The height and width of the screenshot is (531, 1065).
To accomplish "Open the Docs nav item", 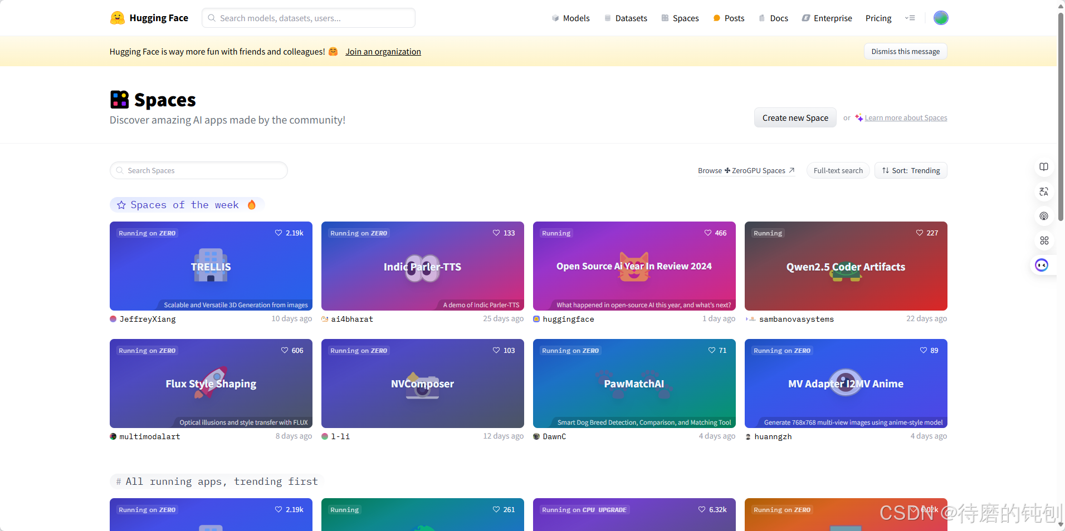I will 773,18.
